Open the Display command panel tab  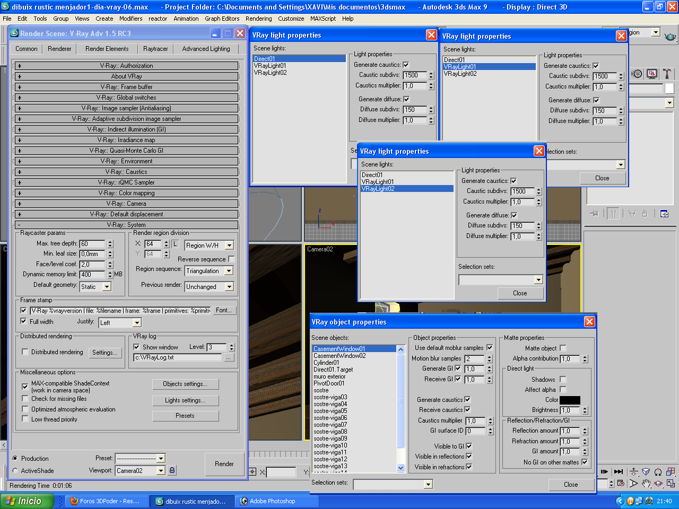click(x=652, y=74)
